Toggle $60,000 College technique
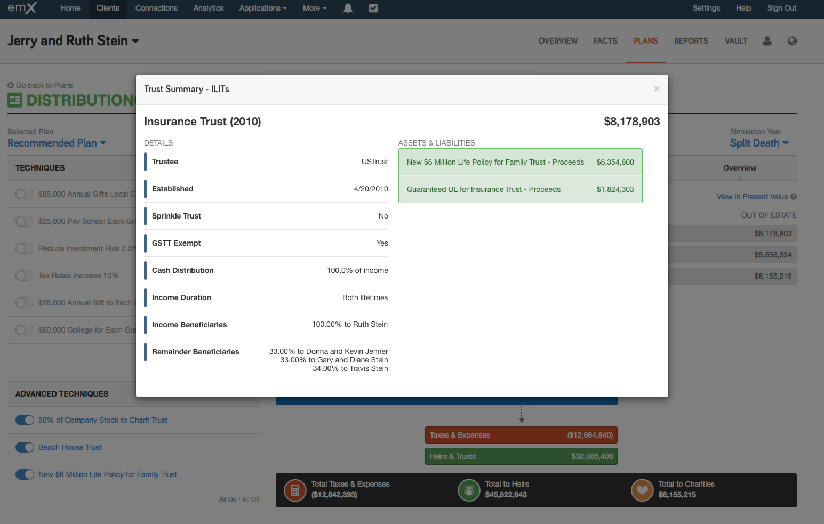The height and width of the screenshot is (524, 824). coord(24,330)
